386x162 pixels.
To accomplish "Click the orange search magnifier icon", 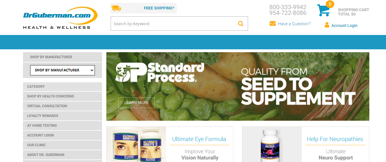I will (241, 24).
